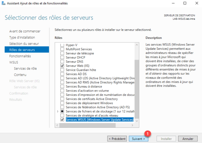The image size is (202, 143).
Task: Tick the Serveur DNS checkbox
Action: pyautogui.click(x=62, y=61)
